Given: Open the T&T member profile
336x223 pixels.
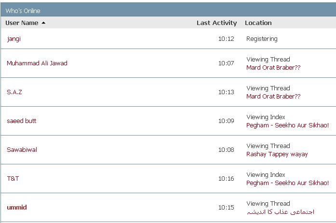Looking at the screenshot, I should coord(13,178).
